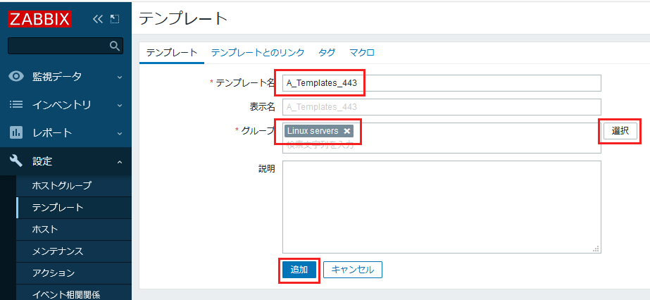Click the wrench icon for 設定
Screen dimensions: 650x300
[x=16, y=161]
